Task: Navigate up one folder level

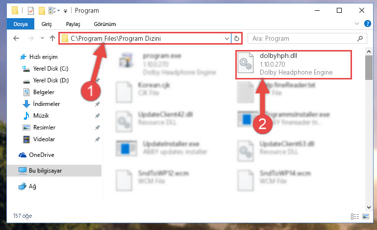Action: click(x=52, y=38)
